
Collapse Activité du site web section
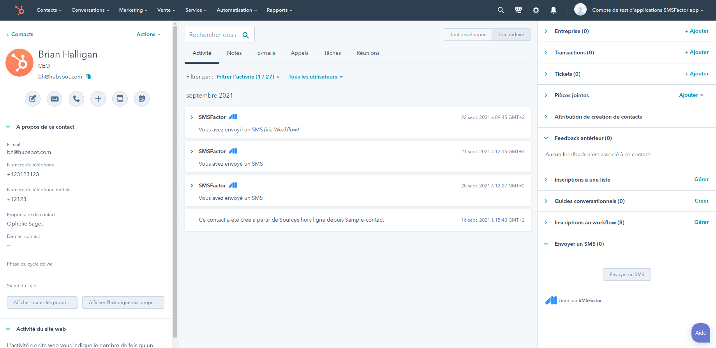point(8,329)
